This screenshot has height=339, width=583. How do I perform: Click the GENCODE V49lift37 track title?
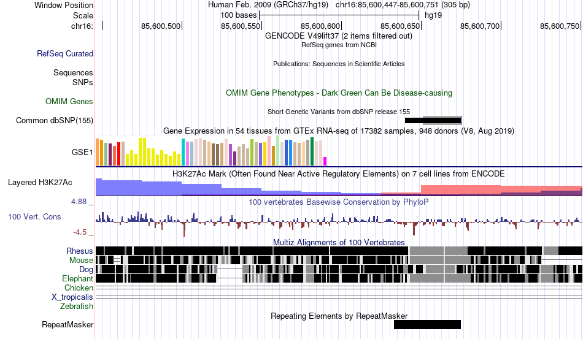point(339,36)
